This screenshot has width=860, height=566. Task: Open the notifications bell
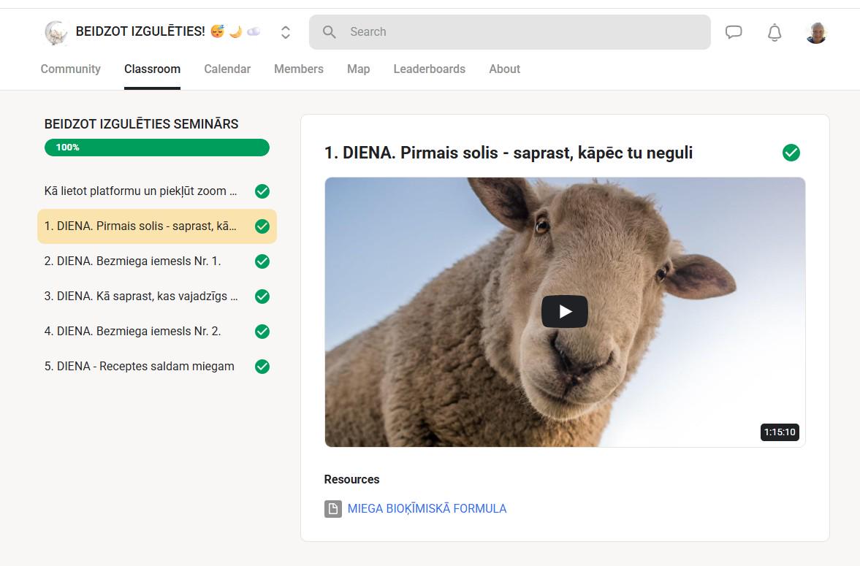(775, 32)
